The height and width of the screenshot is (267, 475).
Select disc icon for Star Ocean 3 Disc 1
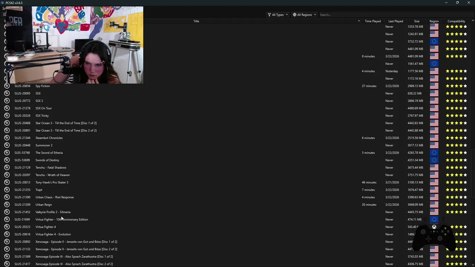pos(7,123)
